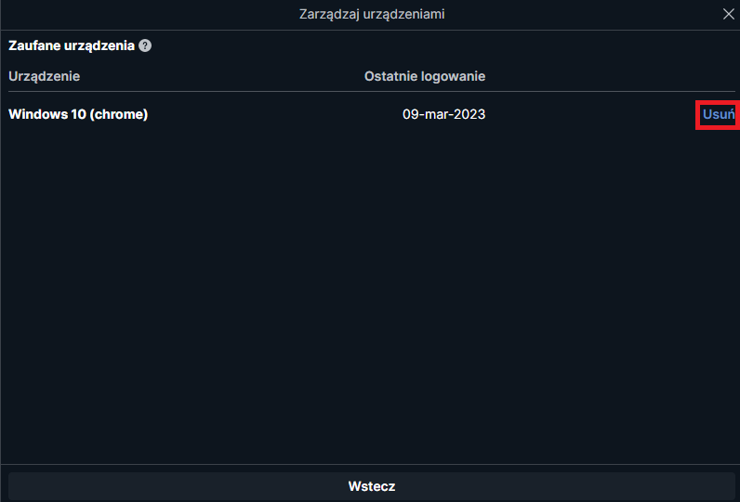Select the row dated 09-mar-2023
Image resolution: width=740 pixels, height=502 pixels.
(372, 114)
